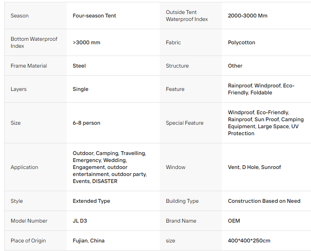311x251 pixels.
Task: Select the OEM brand name value
Action: (234, 221)
